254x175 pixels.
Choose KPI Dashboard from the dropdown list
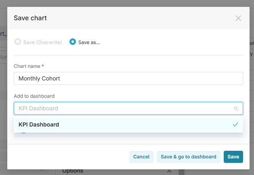click(x=128, y=124)
